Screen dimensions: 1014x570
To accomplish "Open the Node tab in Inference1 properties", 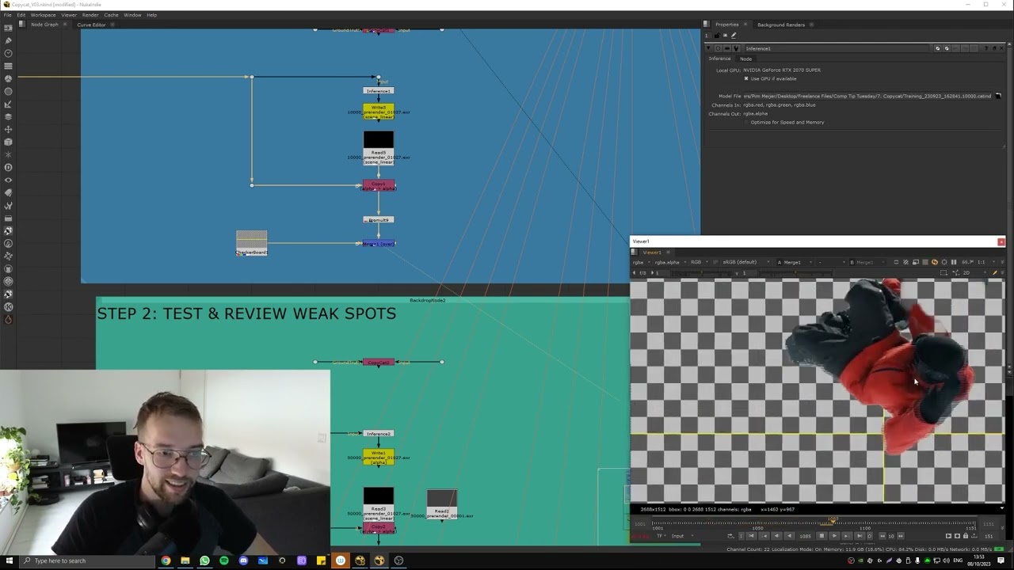I will [745, 59].
